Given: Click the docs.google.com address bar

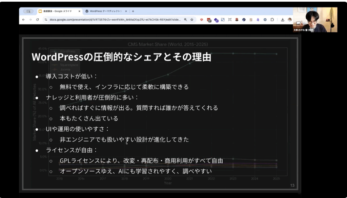Looking at the screenshot, I should 115,20.
